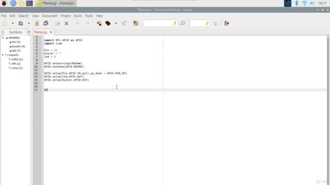Open the volume control tray icon

(312, 3)
